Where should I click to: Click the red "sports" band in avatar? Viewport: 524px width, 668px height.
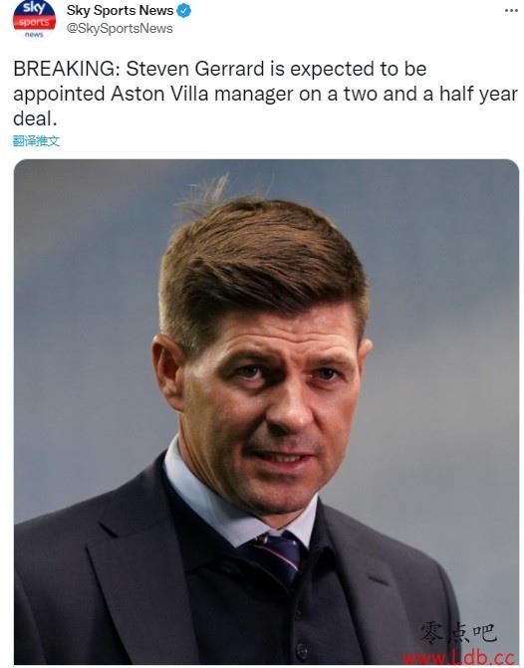click(34, 22)
